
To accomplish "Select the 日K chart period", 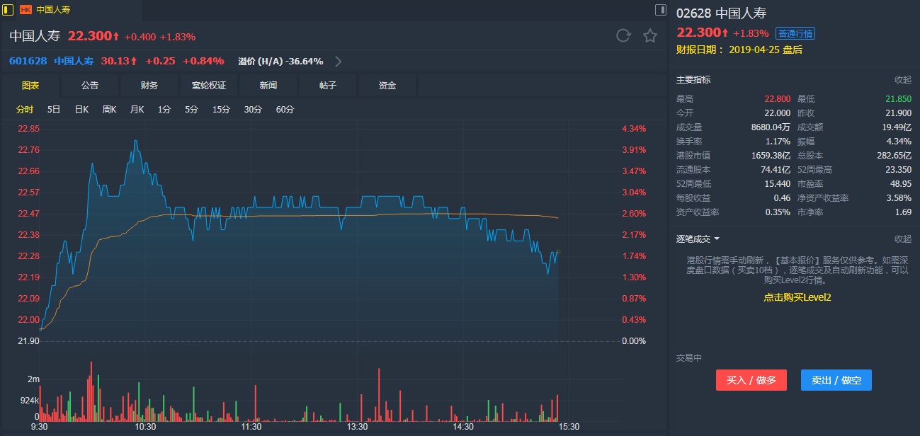I will click(x=81, y=110).
